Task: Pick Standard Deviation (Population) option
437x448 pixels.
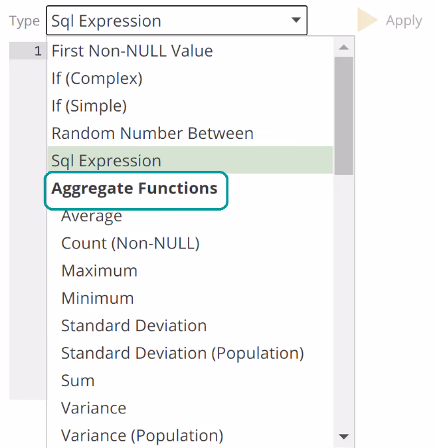Action: (x=182, y=353)
